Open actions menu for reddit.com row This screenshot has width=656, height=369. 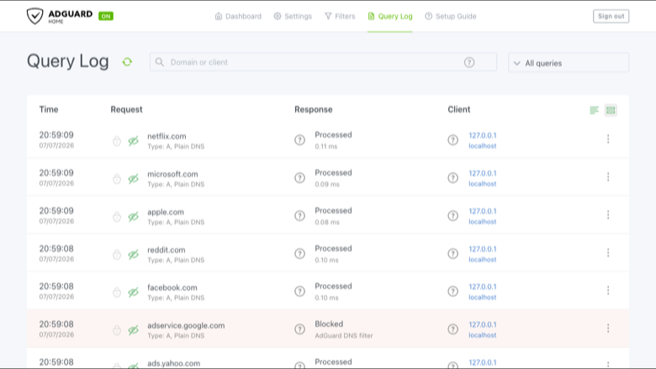coord(608,252)
